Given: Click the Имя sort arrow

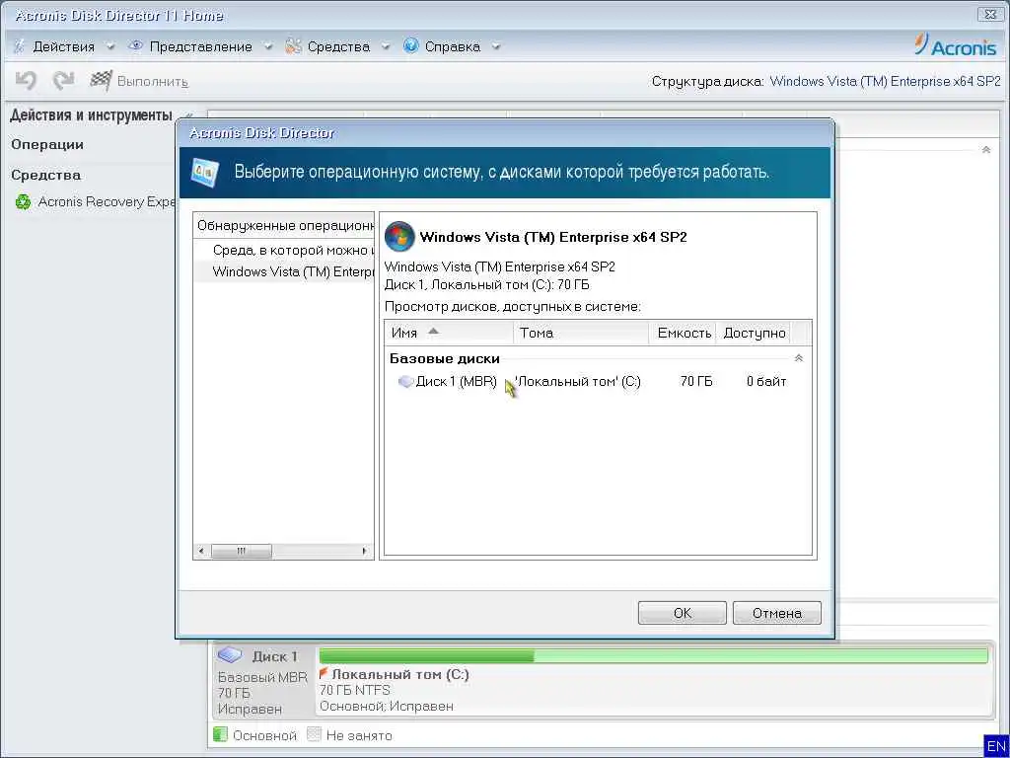Looking at the screenshot, I should point(434,331).
